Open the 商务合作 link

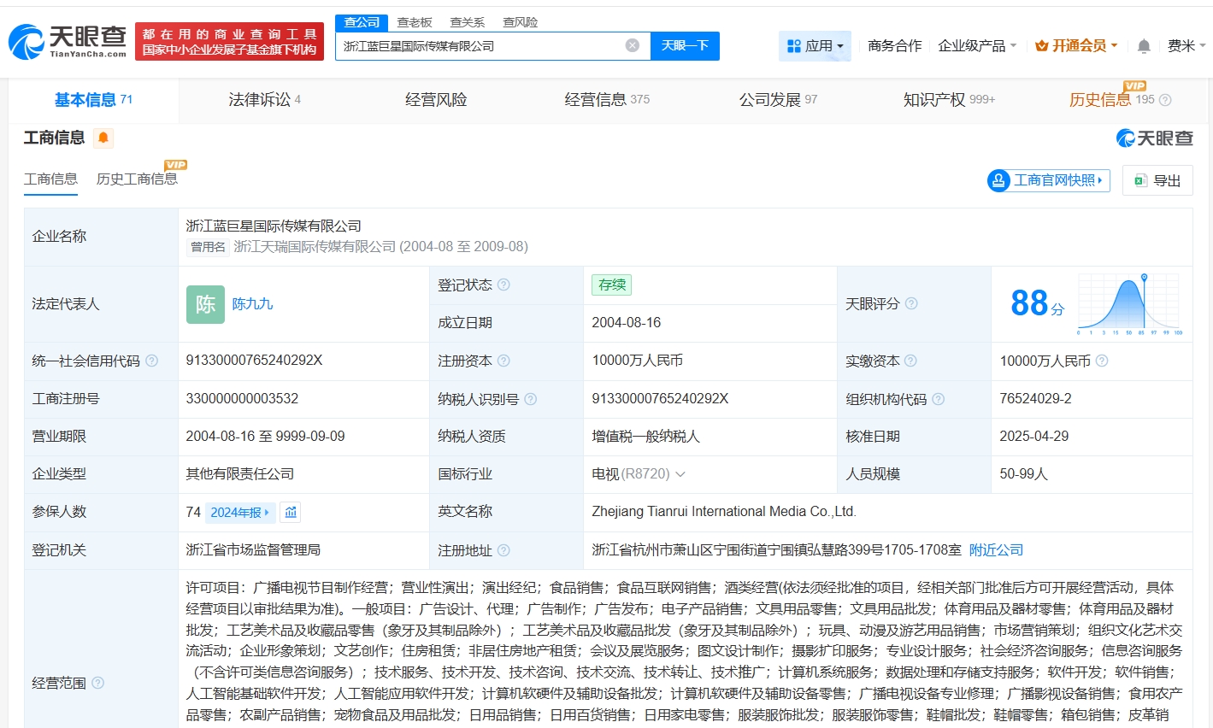[894, 46]
